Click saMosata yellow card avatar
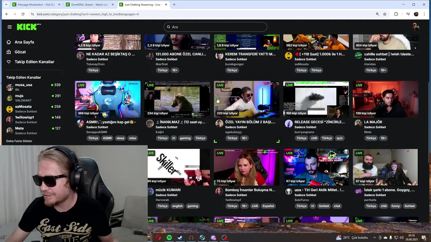The image size is (431, 242). click(x=289, y=56)
